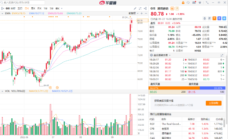Select the 1分 one-minute tab
228x139 pixels.
tap(46, 9)
